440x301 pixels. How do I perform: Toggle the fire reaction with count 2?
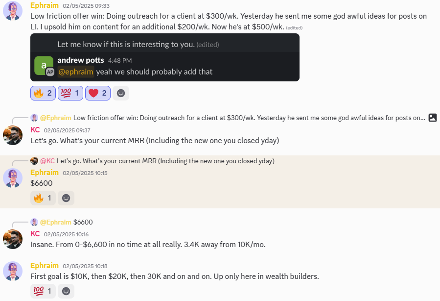(43, 93)
